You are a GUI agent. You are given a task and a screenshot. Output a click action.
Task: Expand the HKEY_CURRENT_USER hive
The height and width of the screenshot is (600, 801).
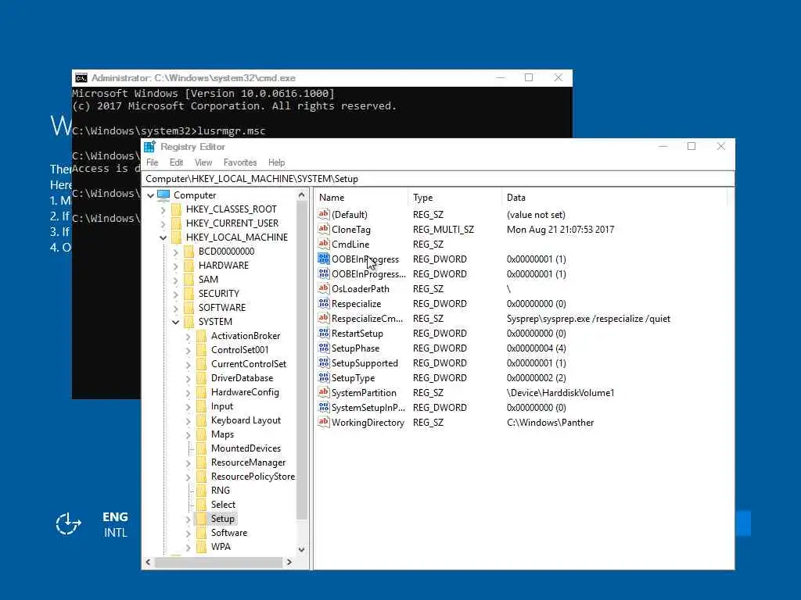click(163, 223)
